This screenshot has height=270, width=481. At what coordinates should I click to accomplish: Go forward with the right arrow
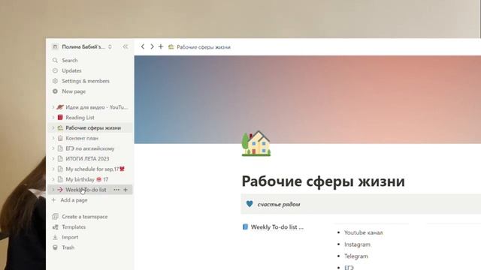[152, 46]
